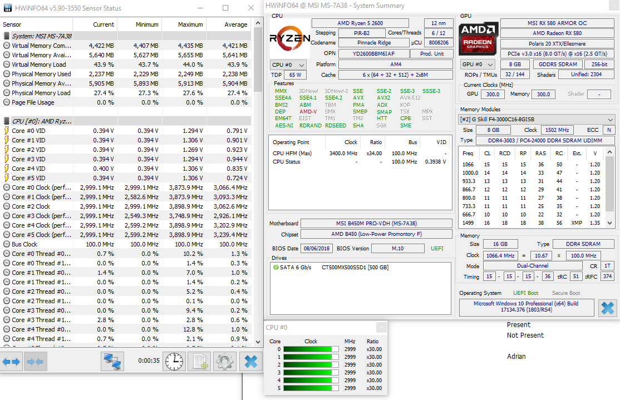Viewport: 620px width, 400px height.
Task: Click the GPU clock 300.0 field
Action: coord(493,94)
